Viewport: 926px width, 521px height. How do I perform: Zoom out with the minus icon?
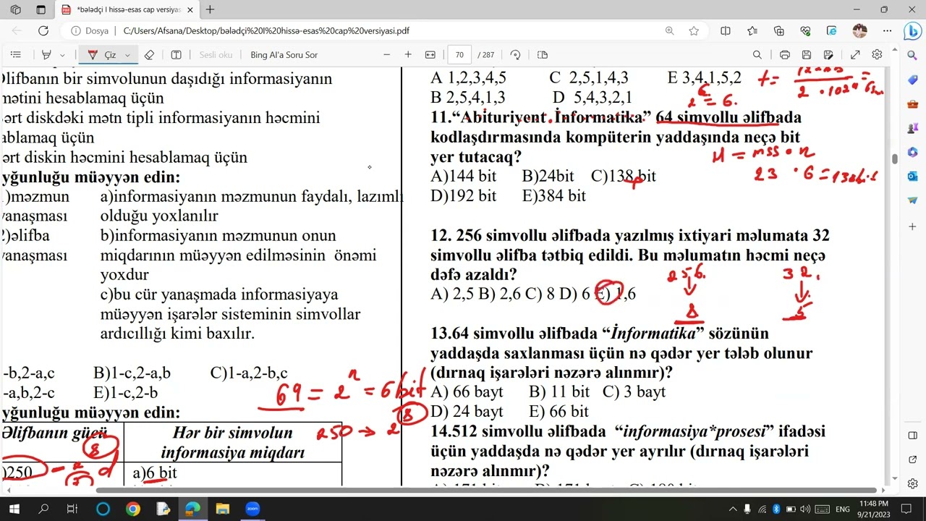[x=386, y=54]
